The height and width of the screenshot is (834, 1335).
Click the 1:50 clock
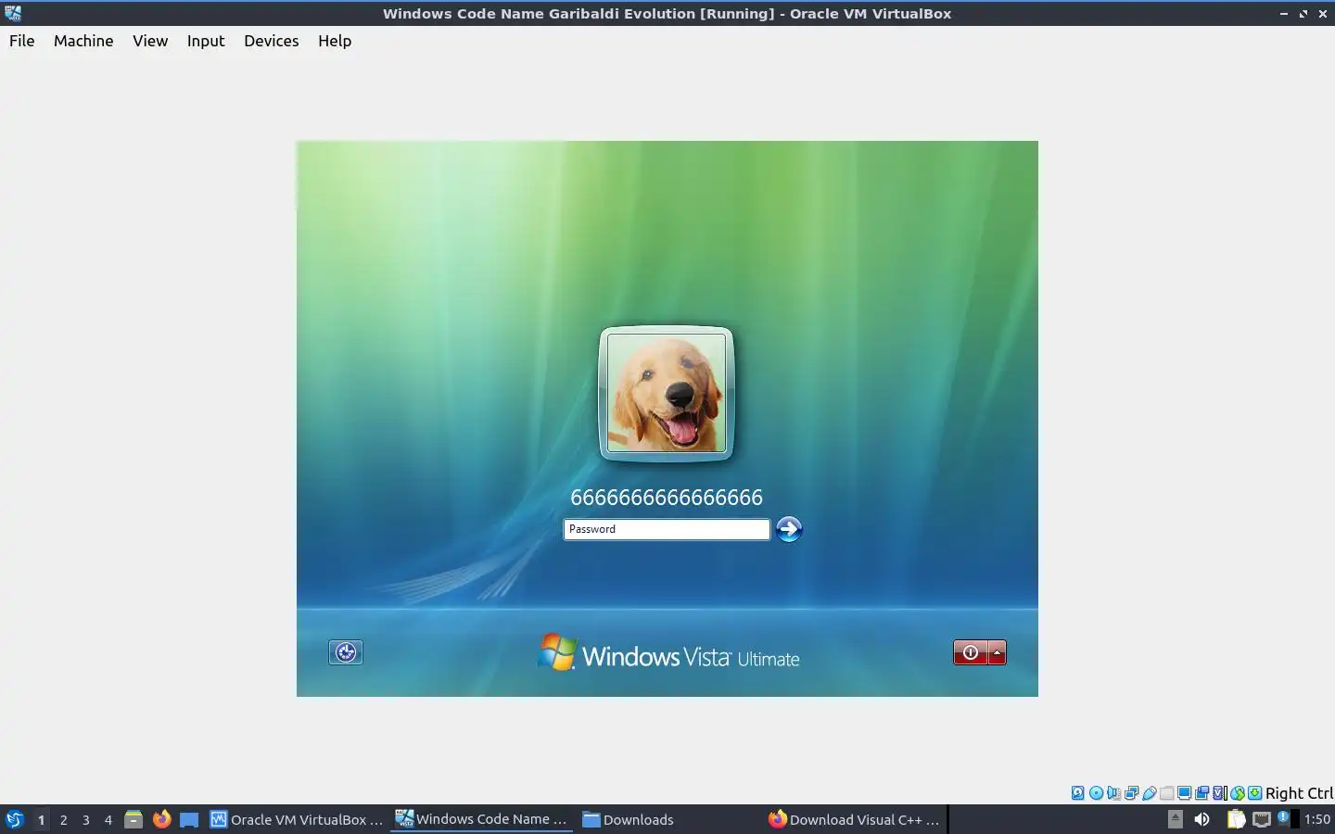(x=1316, y=819)
